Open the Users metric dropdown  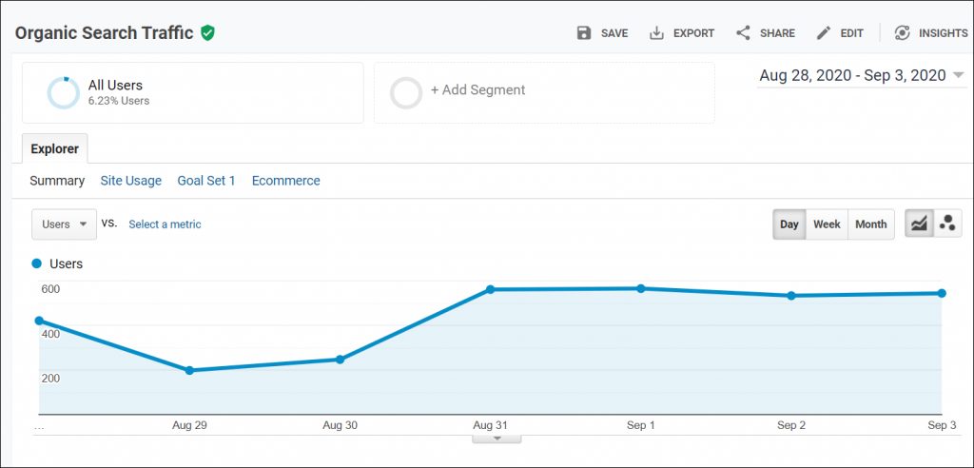(x=64, y=224)
